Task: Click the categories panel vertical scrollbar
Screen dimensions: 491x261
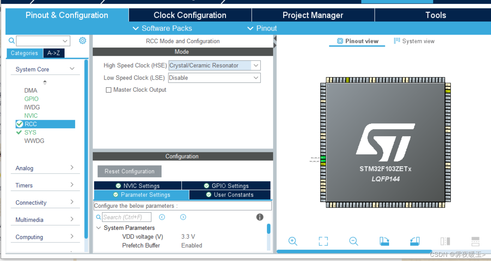Action: [x=86, y=149]
